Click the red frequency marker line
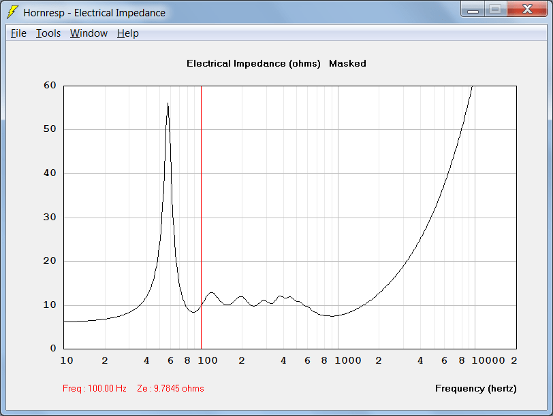 [x=201, y=217]
